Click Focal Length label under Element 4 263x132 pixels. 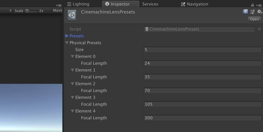click(94, 118)
